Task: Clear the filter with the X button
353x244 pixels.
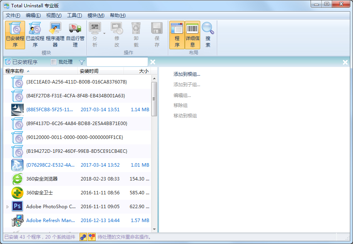Action: coord(153,62)
